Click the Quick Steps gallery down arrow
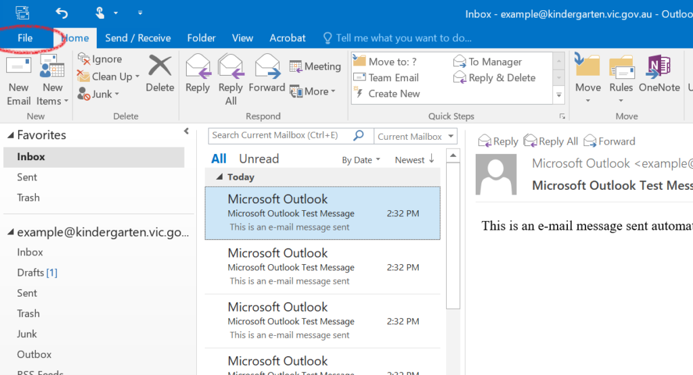 559,78
